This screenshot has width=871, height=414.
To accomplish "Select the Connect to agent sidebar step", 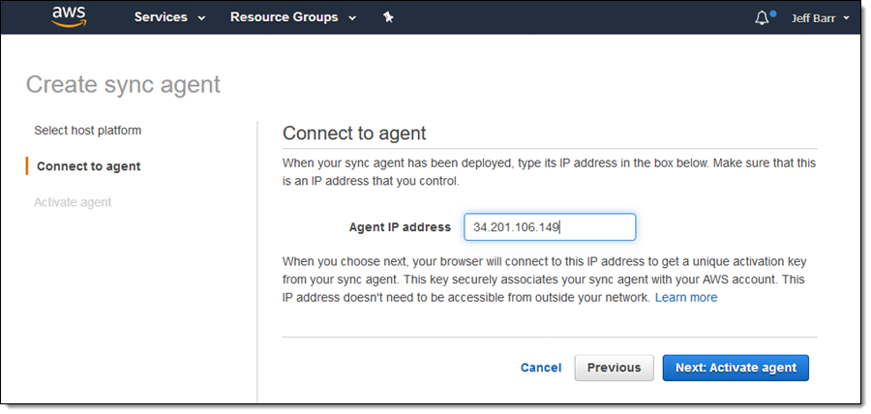I will coord(88,166).
